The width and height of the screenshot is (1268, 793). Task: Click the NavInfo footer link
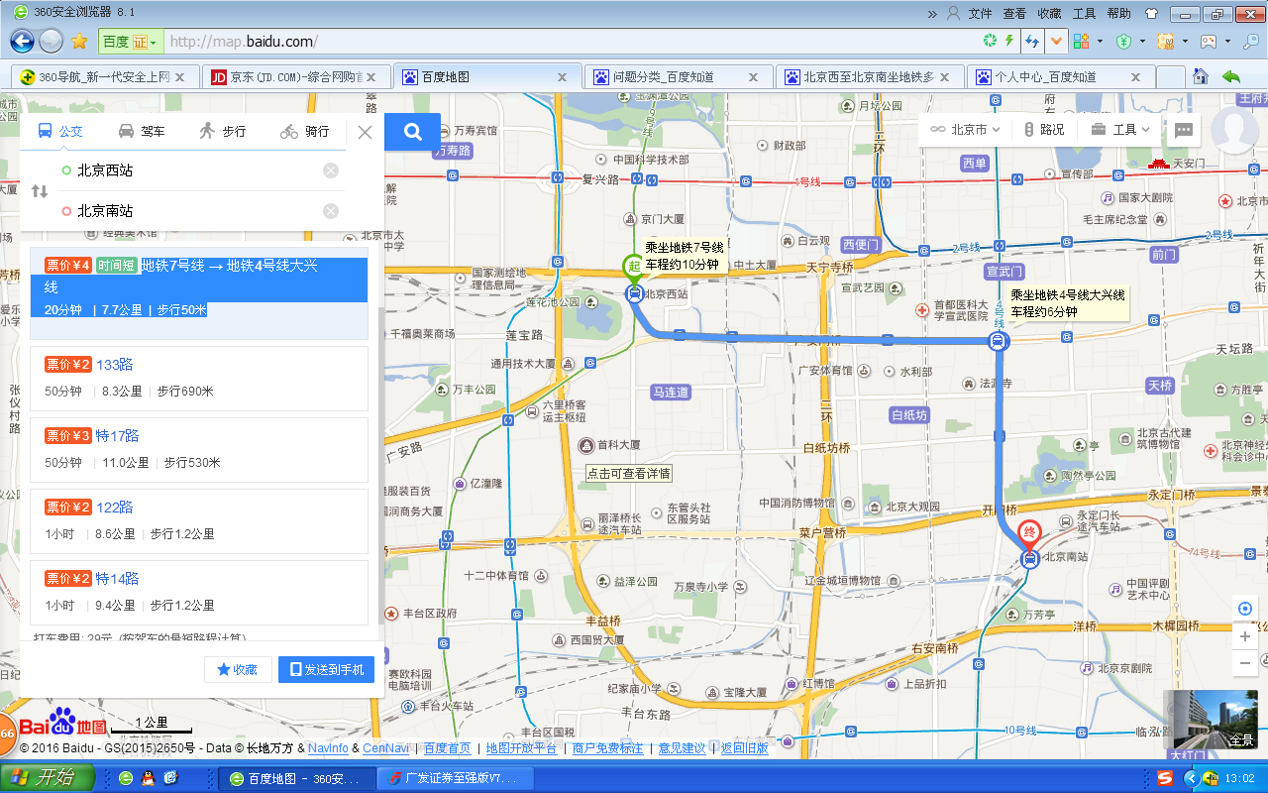[328, 748]
